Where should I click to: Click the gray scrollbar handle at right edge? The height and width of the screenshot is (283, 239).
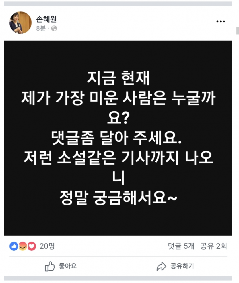(238, 31)
